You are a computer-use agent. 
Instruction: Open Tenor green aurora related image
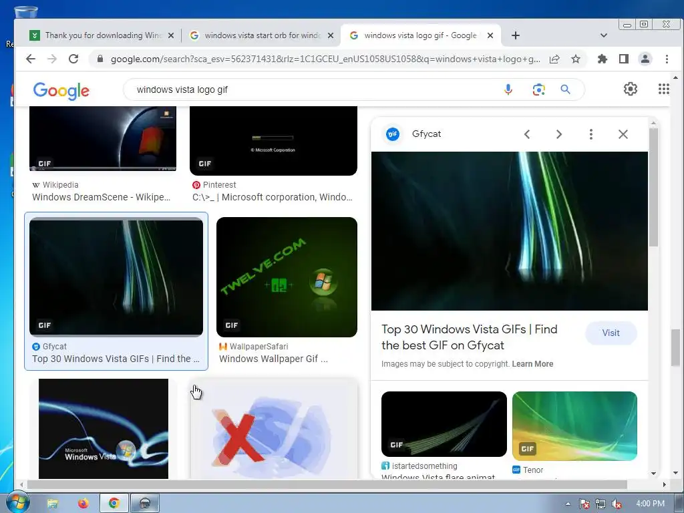(x=574, y=425)
